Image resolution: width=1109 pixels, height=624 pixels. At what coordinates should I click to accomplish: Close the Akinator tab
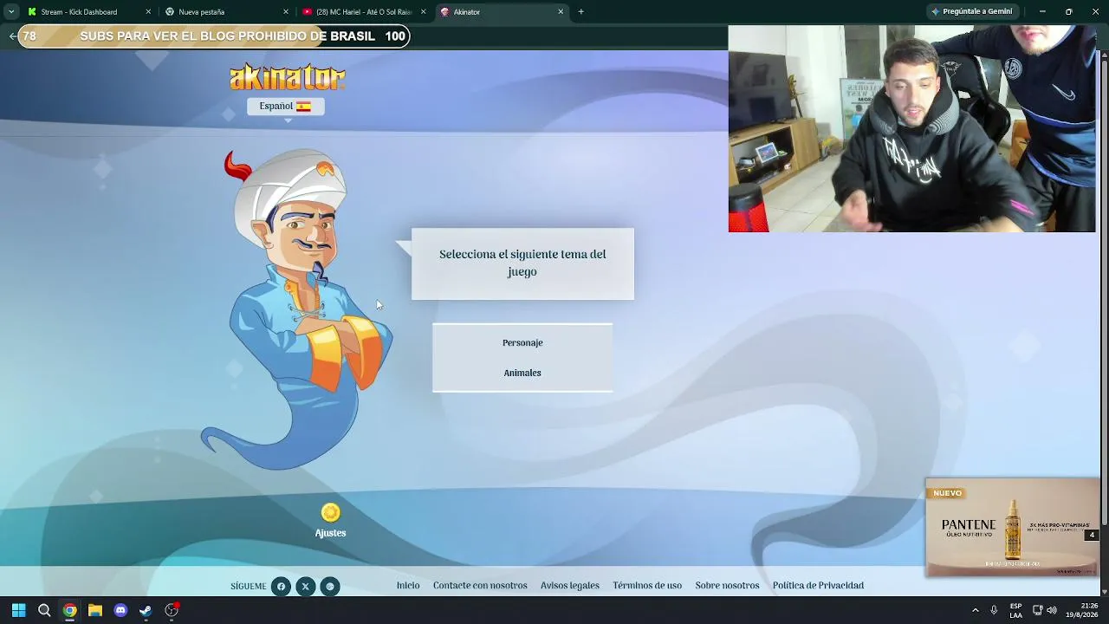[561, 12]
